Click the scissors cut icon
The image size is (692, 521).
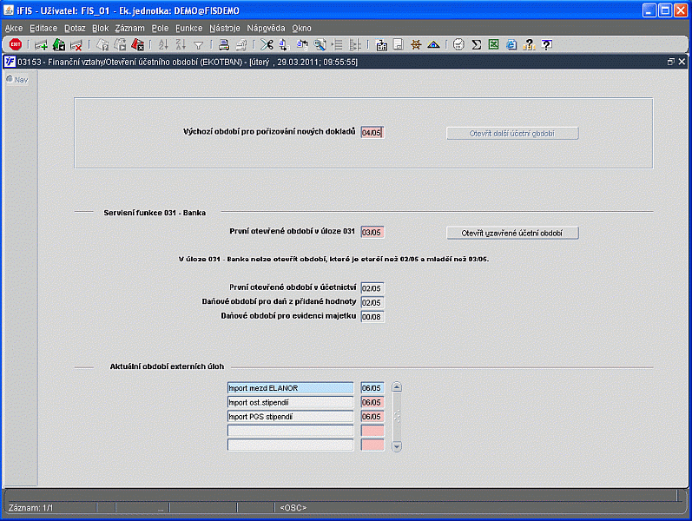point(267,44)
